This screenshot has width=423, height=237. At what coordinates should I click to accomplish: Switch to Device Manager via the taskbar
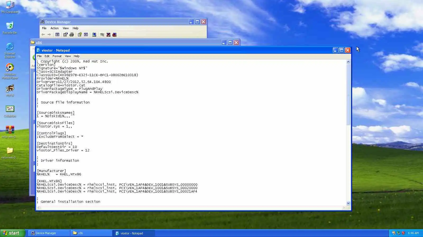point(49,233)
